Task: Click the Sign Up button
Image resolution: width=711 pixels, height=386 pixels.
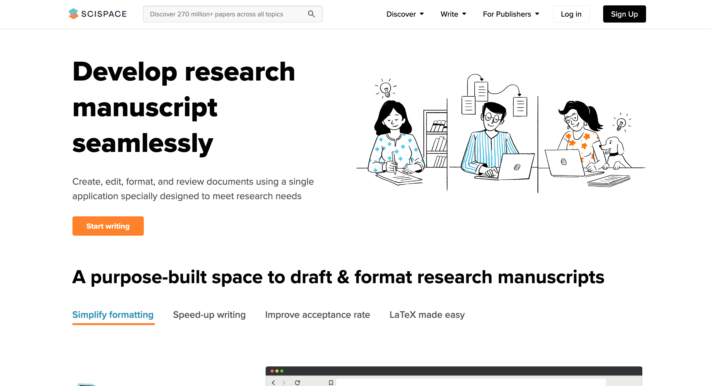Action: tap(624, 14)
